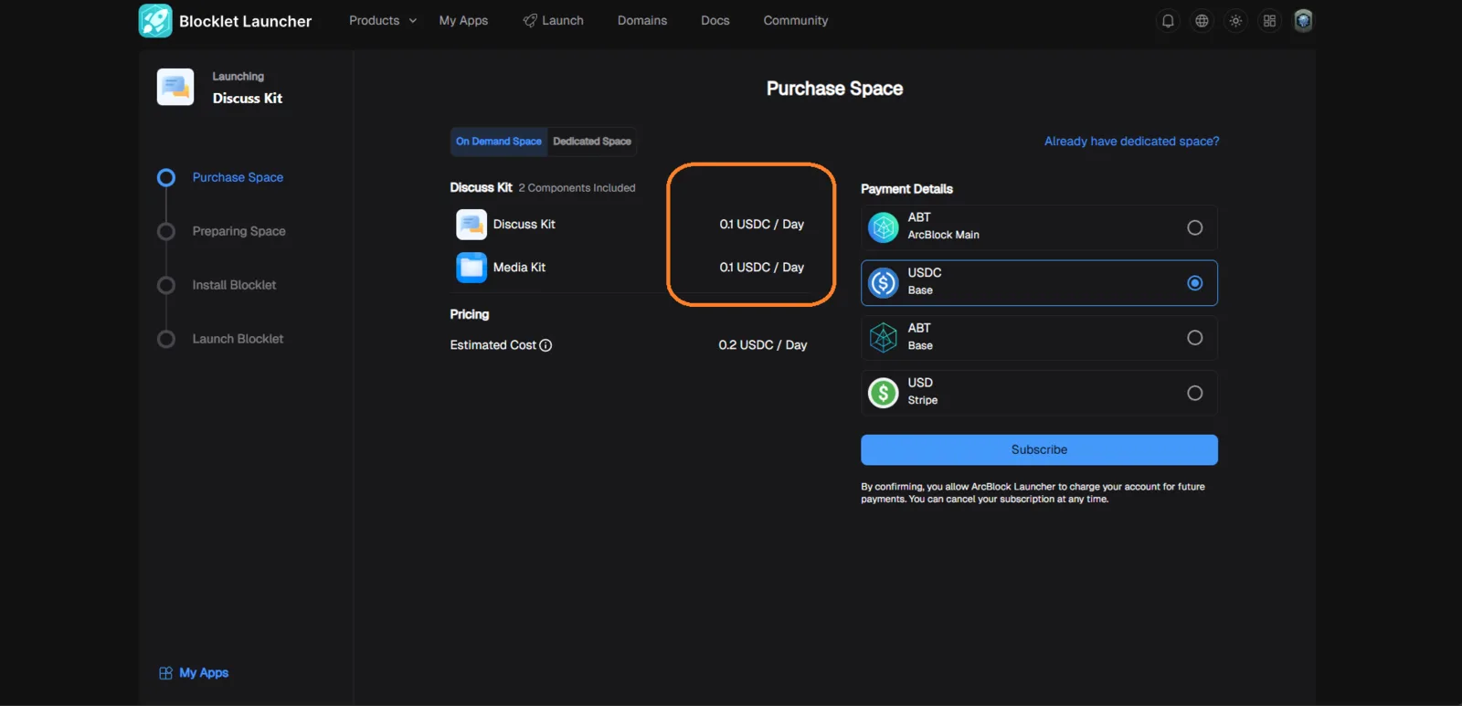Select ABT ArcBlock Main payment radio
This screenshot has height=706, width=1462.
coord(1194,227)
